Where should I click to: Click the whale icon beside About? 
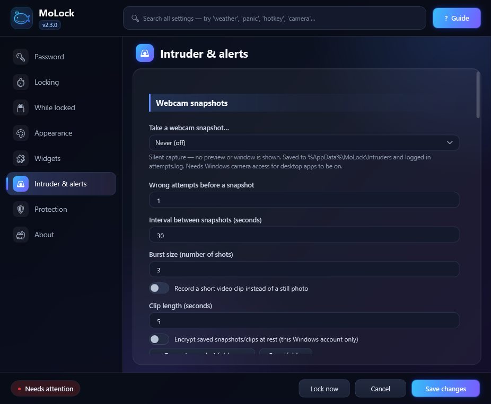click(21, 235)
